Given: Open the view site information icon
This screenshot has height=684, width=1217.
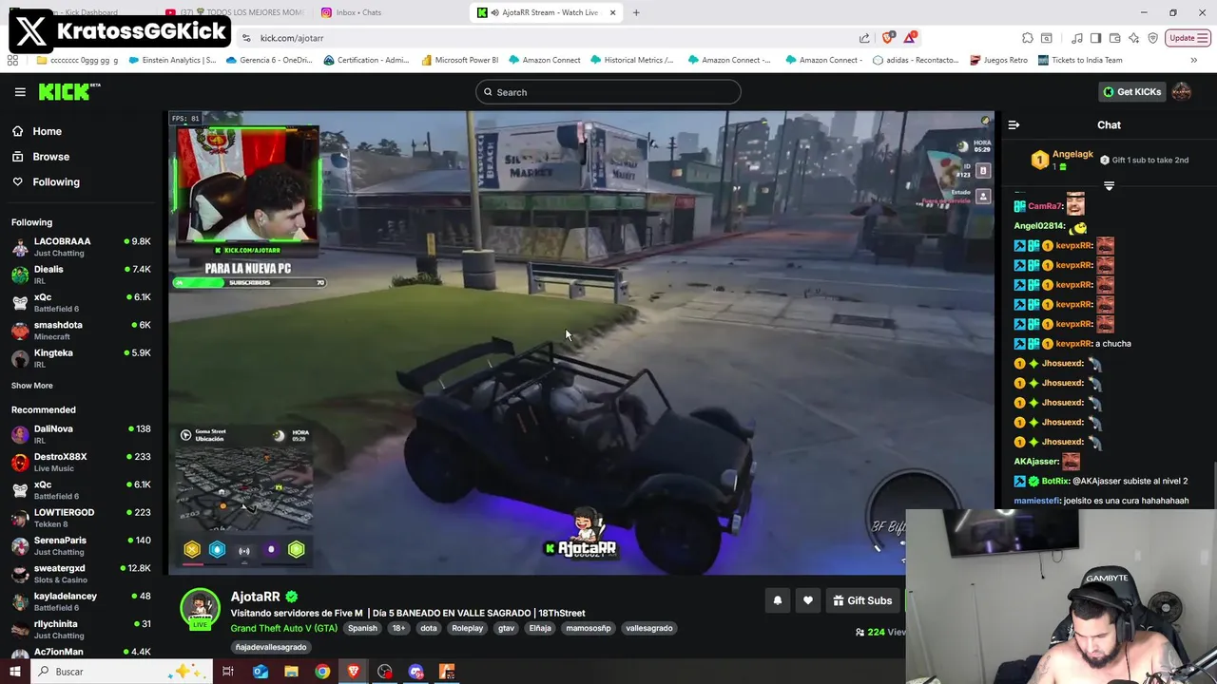Looking at the screenshot, I should 246,38.
